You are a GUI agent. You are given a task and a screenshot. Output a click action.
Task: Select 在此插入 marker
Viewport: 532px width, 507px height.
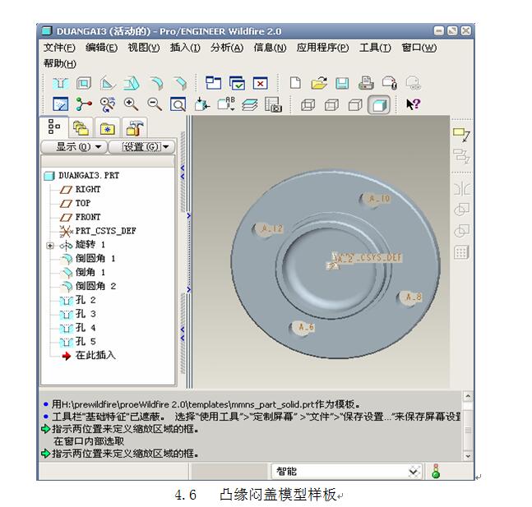pyautogui.click(x=89, y=356)
